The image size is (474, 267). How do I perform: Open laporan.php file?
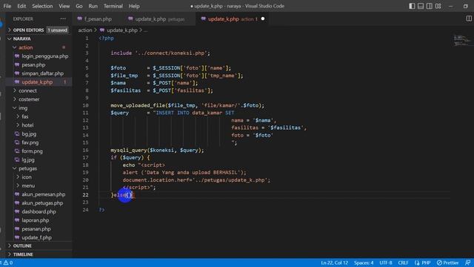pyautogui.click(x=35, y=220)
